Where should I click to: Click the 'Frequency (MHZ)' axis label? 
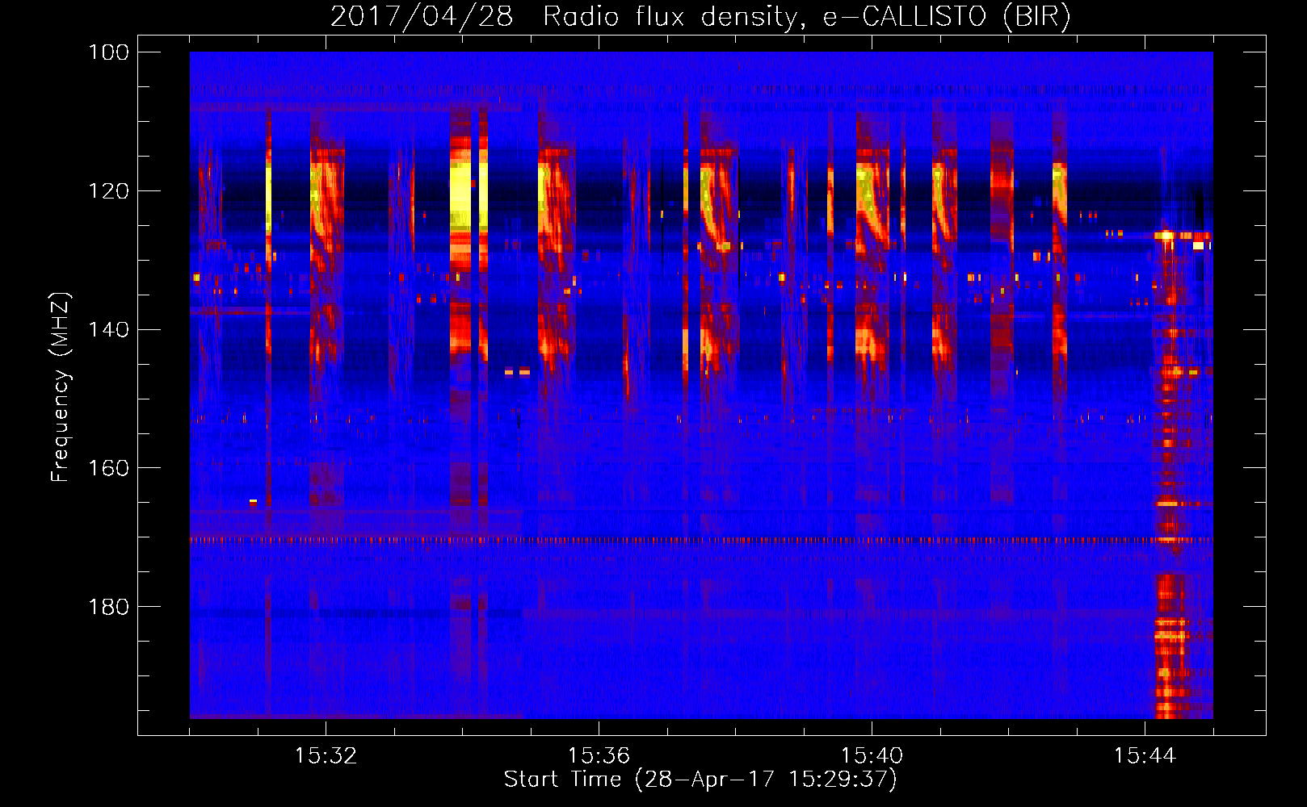61,387
